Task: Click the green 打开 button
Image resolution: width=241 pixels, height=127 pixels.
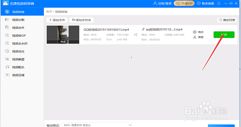Action: tap(224, 35)
